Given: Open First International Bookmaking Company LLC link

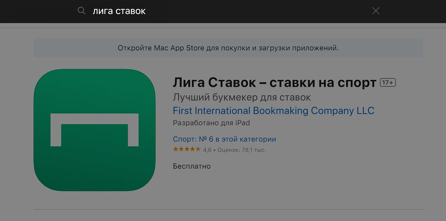Looking at the screenshot, I should [273, 111].
